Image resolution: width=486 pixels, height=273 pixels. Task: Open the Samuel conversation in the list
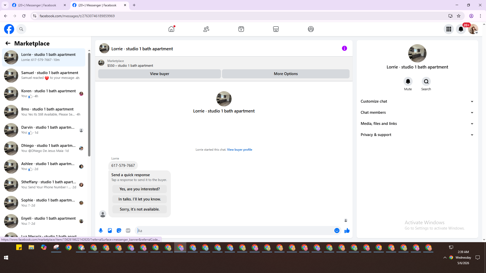click(x=44, y=76)
